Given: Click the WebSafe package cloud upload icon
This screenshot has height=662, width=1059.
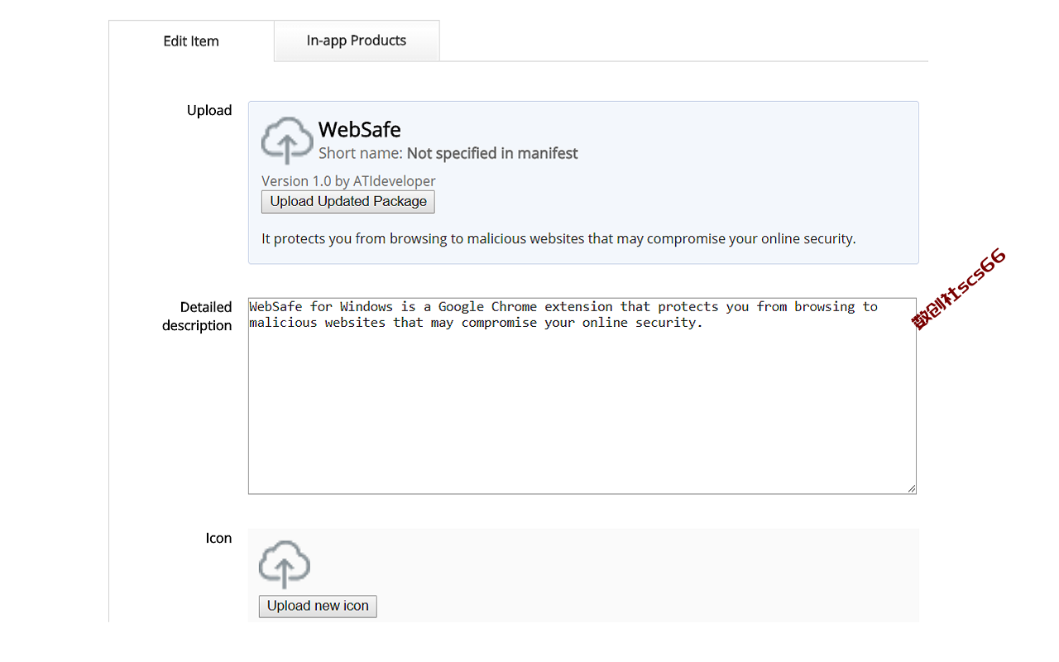Looking at the screenshot, I should pos(287,140).
